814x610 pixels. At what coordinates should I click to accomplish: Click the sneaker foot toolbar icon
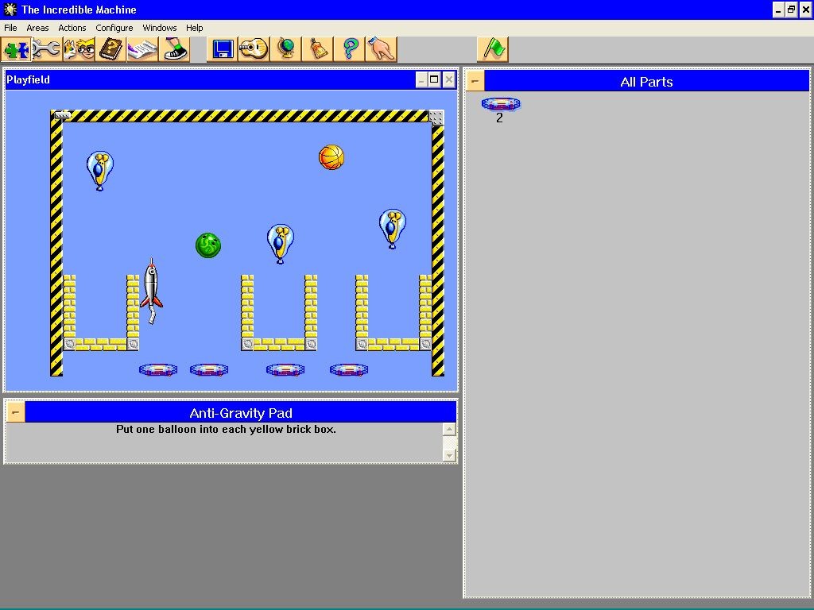click(x=174, y=50)
